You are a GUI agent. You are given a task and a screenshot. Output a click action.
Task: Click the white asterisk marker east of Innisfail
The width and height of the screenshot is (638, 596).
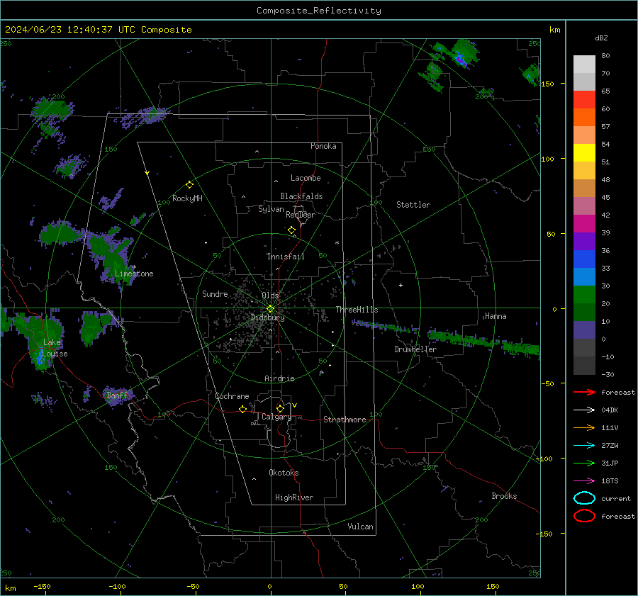[x=337, y=243]
